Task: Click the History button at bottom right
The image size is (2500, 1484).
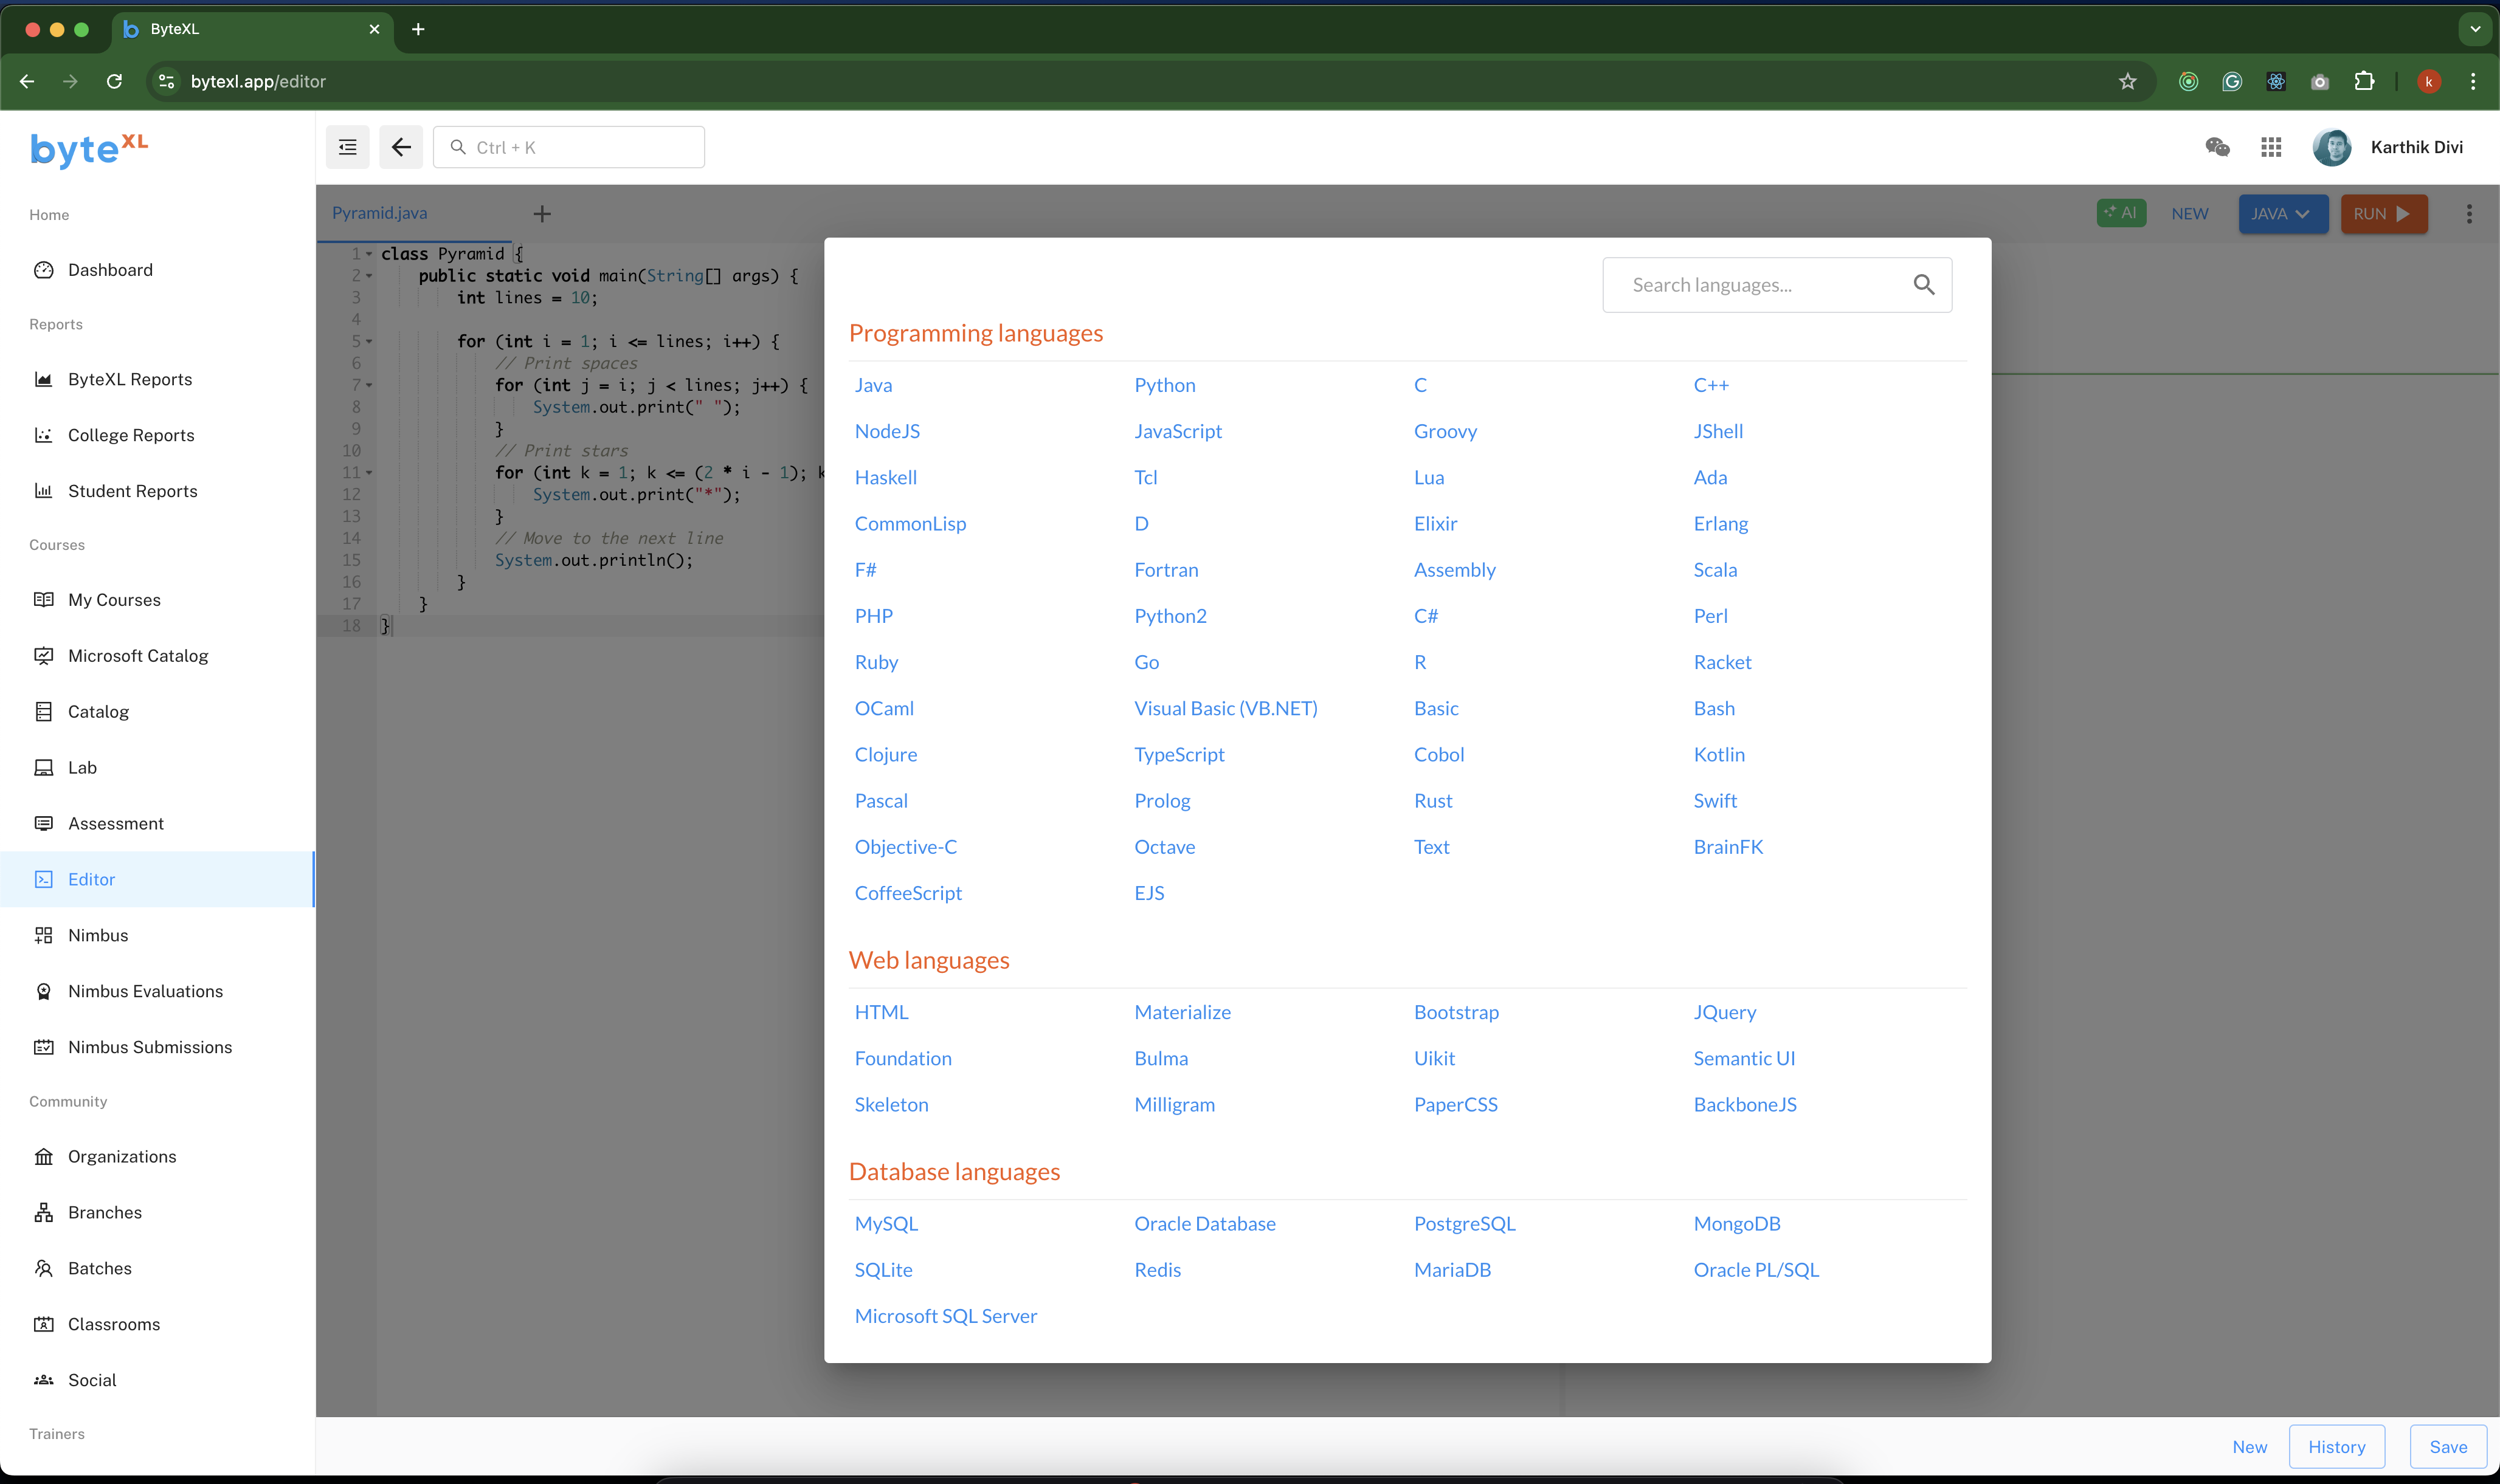Action: (x=2337, y=1446)
